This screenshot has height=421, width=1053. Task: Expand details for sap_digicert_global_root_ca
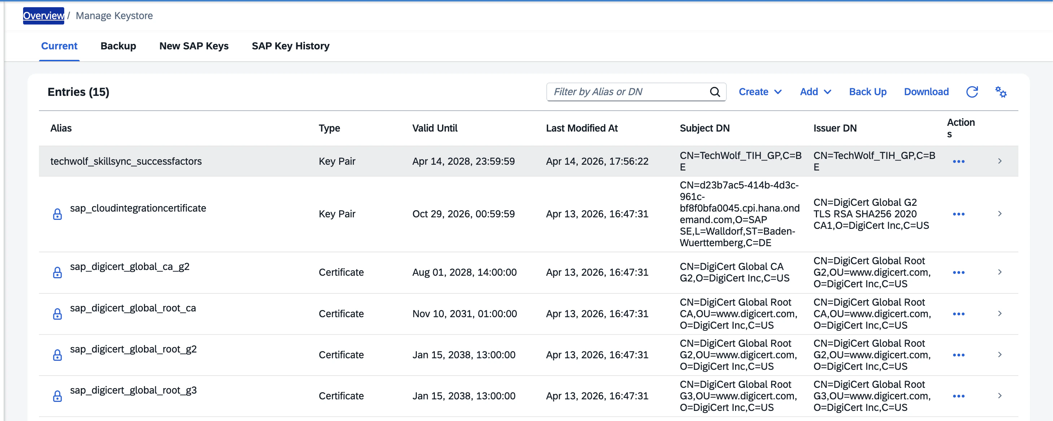[x=1000, y=313]
